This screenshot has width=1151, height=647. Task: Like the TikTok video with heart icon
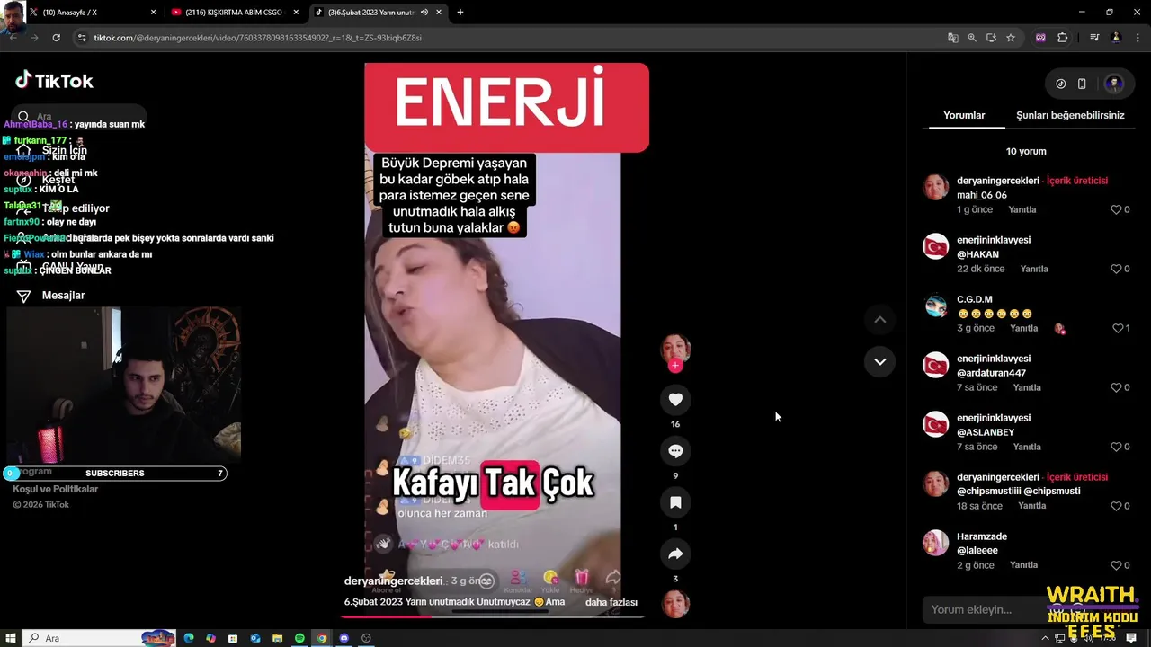coord(675,400)
